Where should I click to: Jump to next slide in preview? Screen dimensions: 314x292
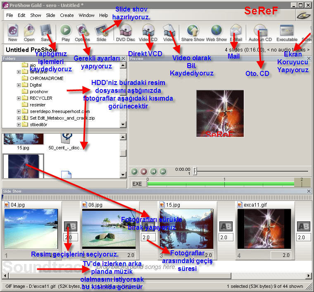(163, 171)
